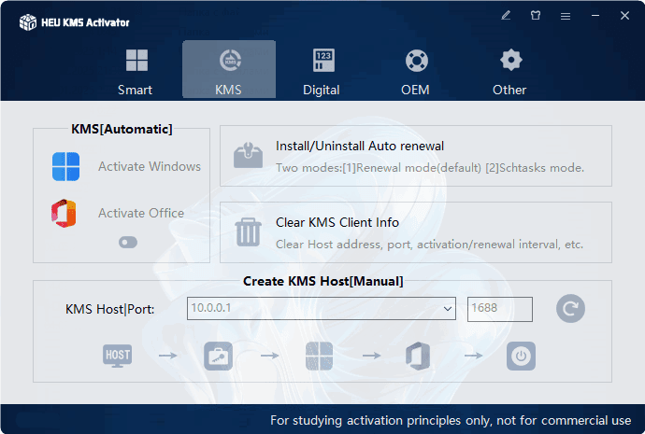645x434 pixels.
Task: Minimize the HEU KMS Activator window
Action: click(x=595, y=16)
